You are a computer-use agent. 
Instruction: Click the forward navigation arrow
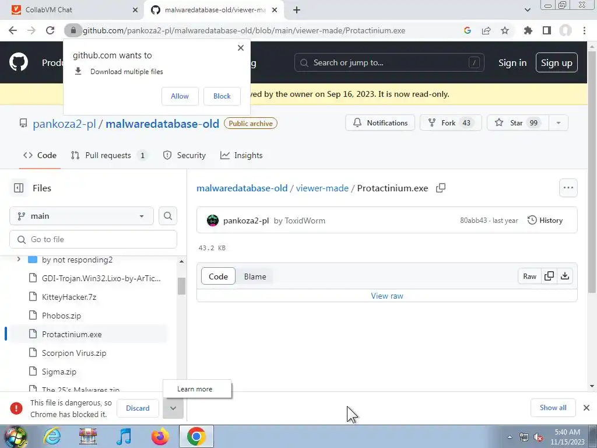coord(31,30)
